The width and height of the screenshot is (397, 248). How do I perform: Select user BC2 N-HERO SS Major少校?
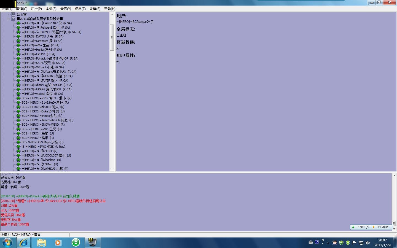43,142
